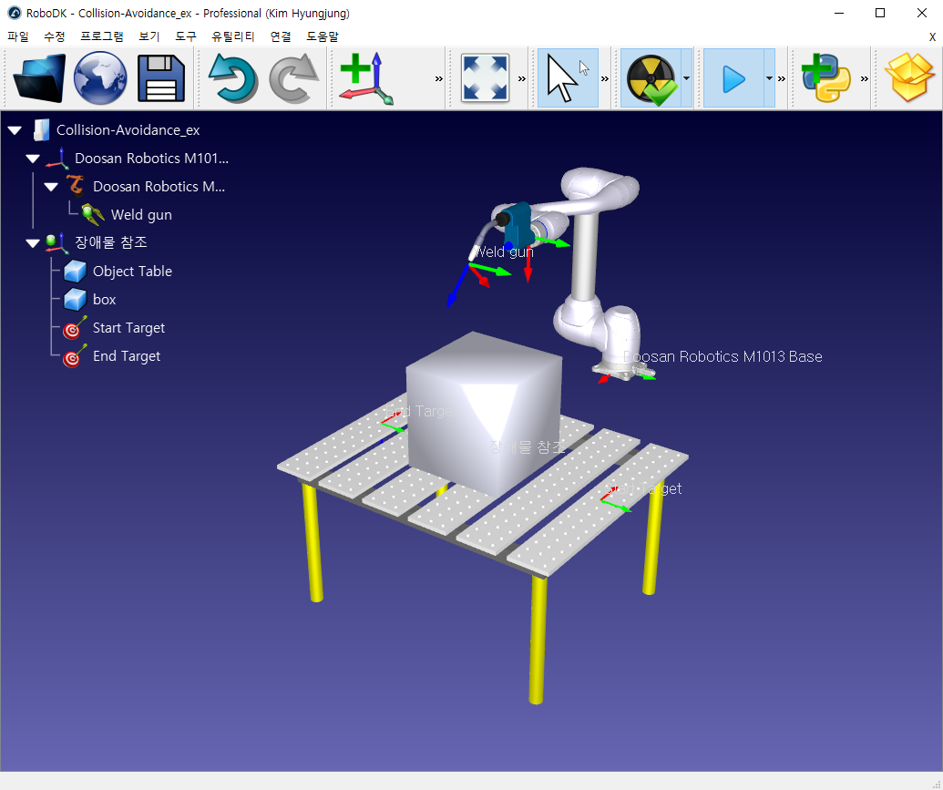
Task: Fit all items in view
Action: tap(486, 78)
